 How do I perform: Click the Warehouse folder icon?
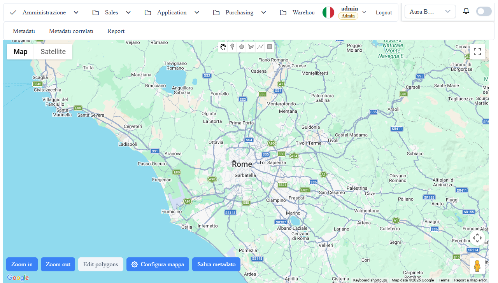(x=283, y=12)
